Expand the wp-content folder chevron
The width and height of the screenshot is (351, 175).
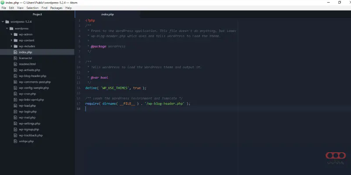coord(11,40)
